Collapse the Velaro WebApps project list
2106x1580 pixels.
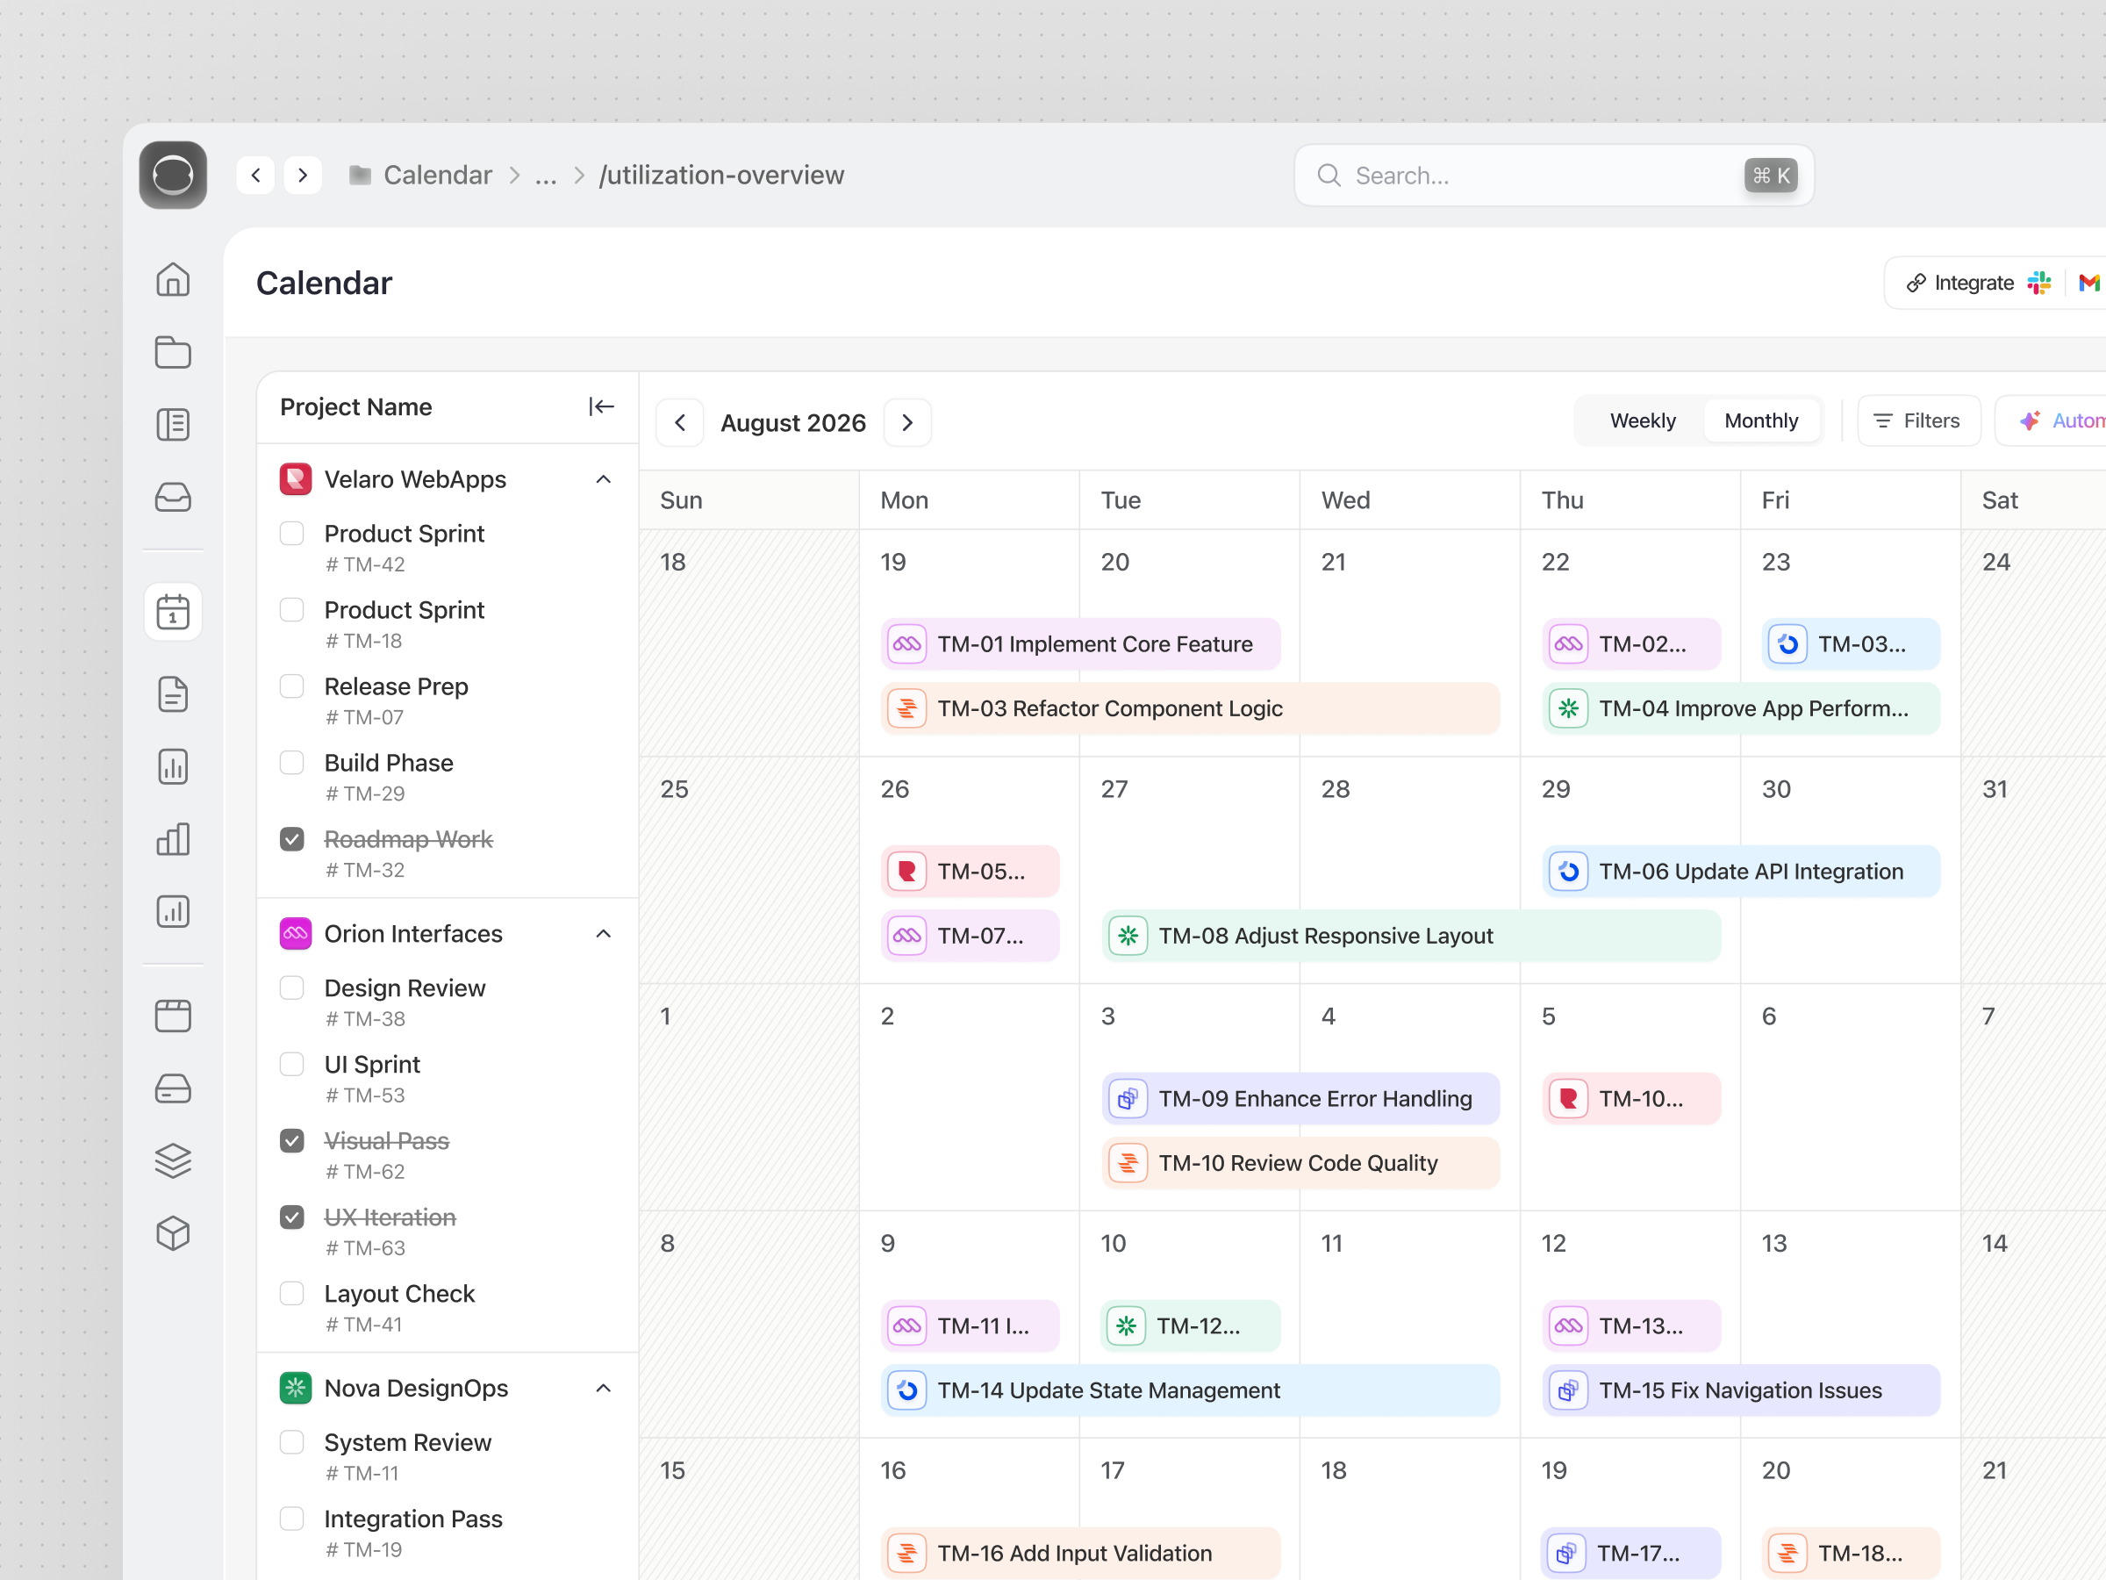click(604, 479)
